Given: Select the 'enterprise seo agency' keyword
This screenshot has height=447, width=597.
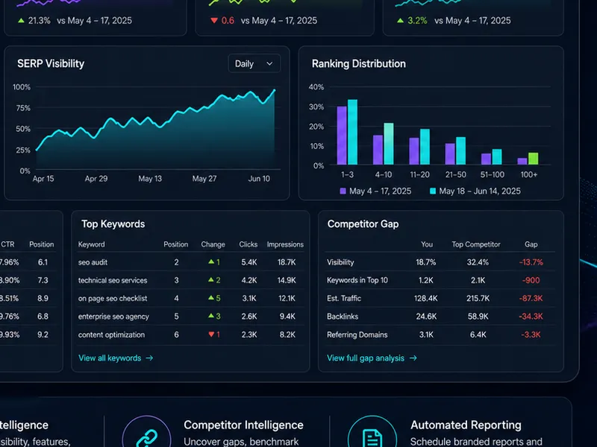Looking at the screenshot, I should coord(113,317).
